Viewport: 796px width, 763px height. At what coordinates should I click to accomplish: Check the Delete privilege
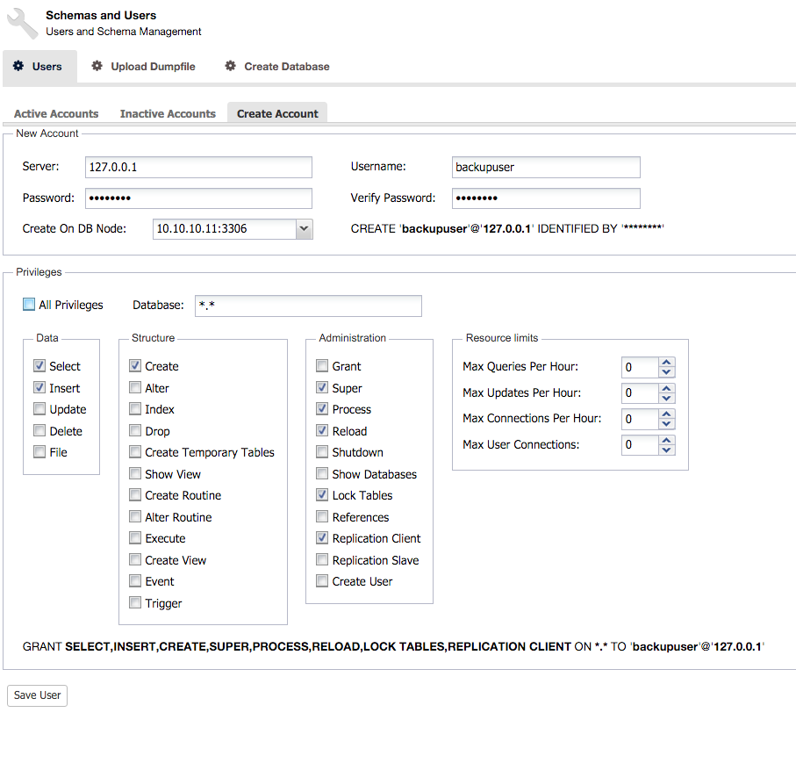click(x=39, y=431)
